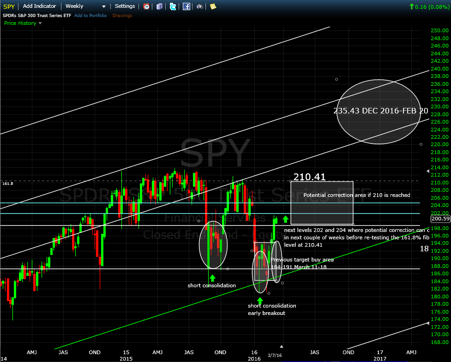
Task: Select the 'short consolidation early breakout' label
Action: point(272,309)
